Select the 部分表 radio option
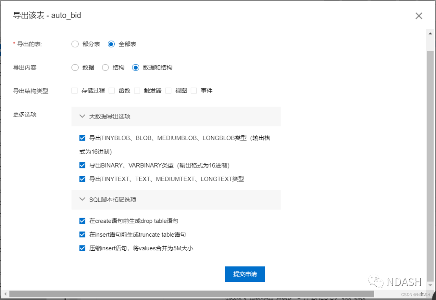This screenshot has width=436, height=300. [75, 44]
